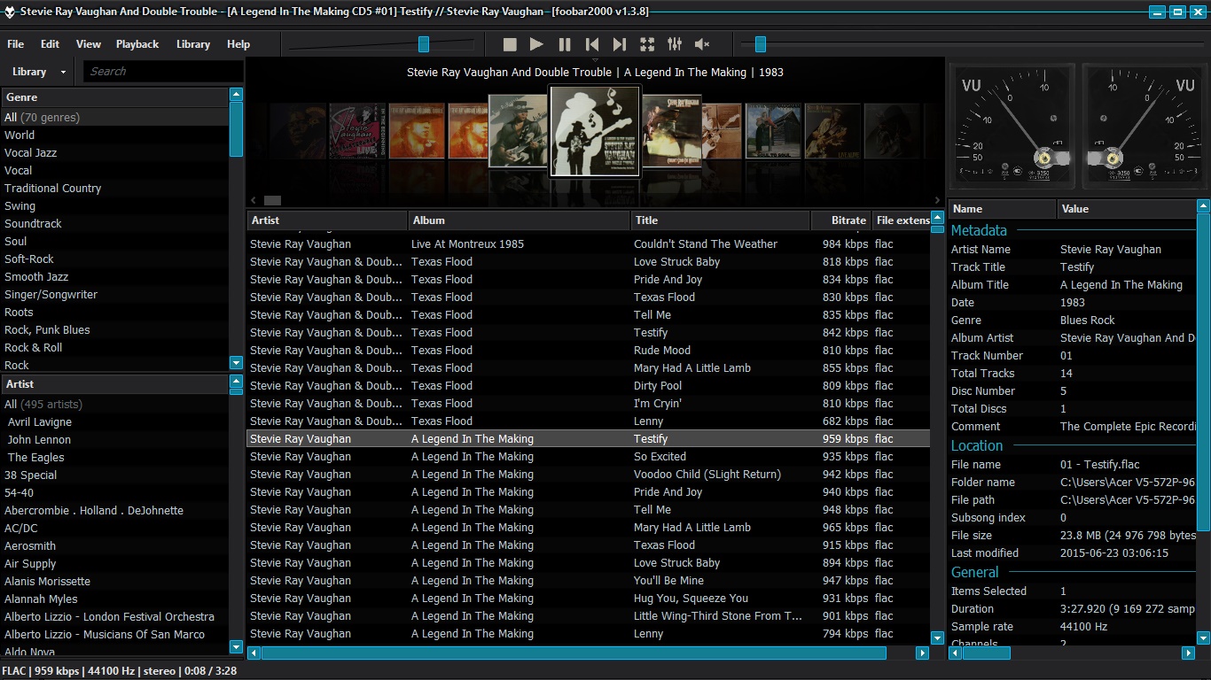This screenshot has height=680, width=1211.
Task: Click the Play button in the toolbar
Action: (536, 44)
